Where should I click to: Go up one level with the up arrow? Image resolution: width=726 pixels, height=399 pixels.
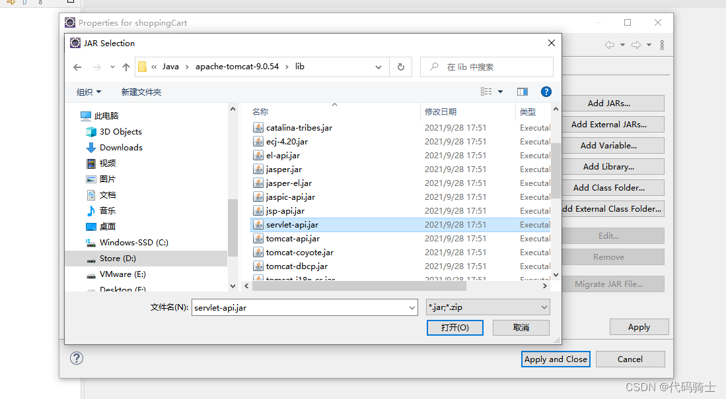(126, 67)
